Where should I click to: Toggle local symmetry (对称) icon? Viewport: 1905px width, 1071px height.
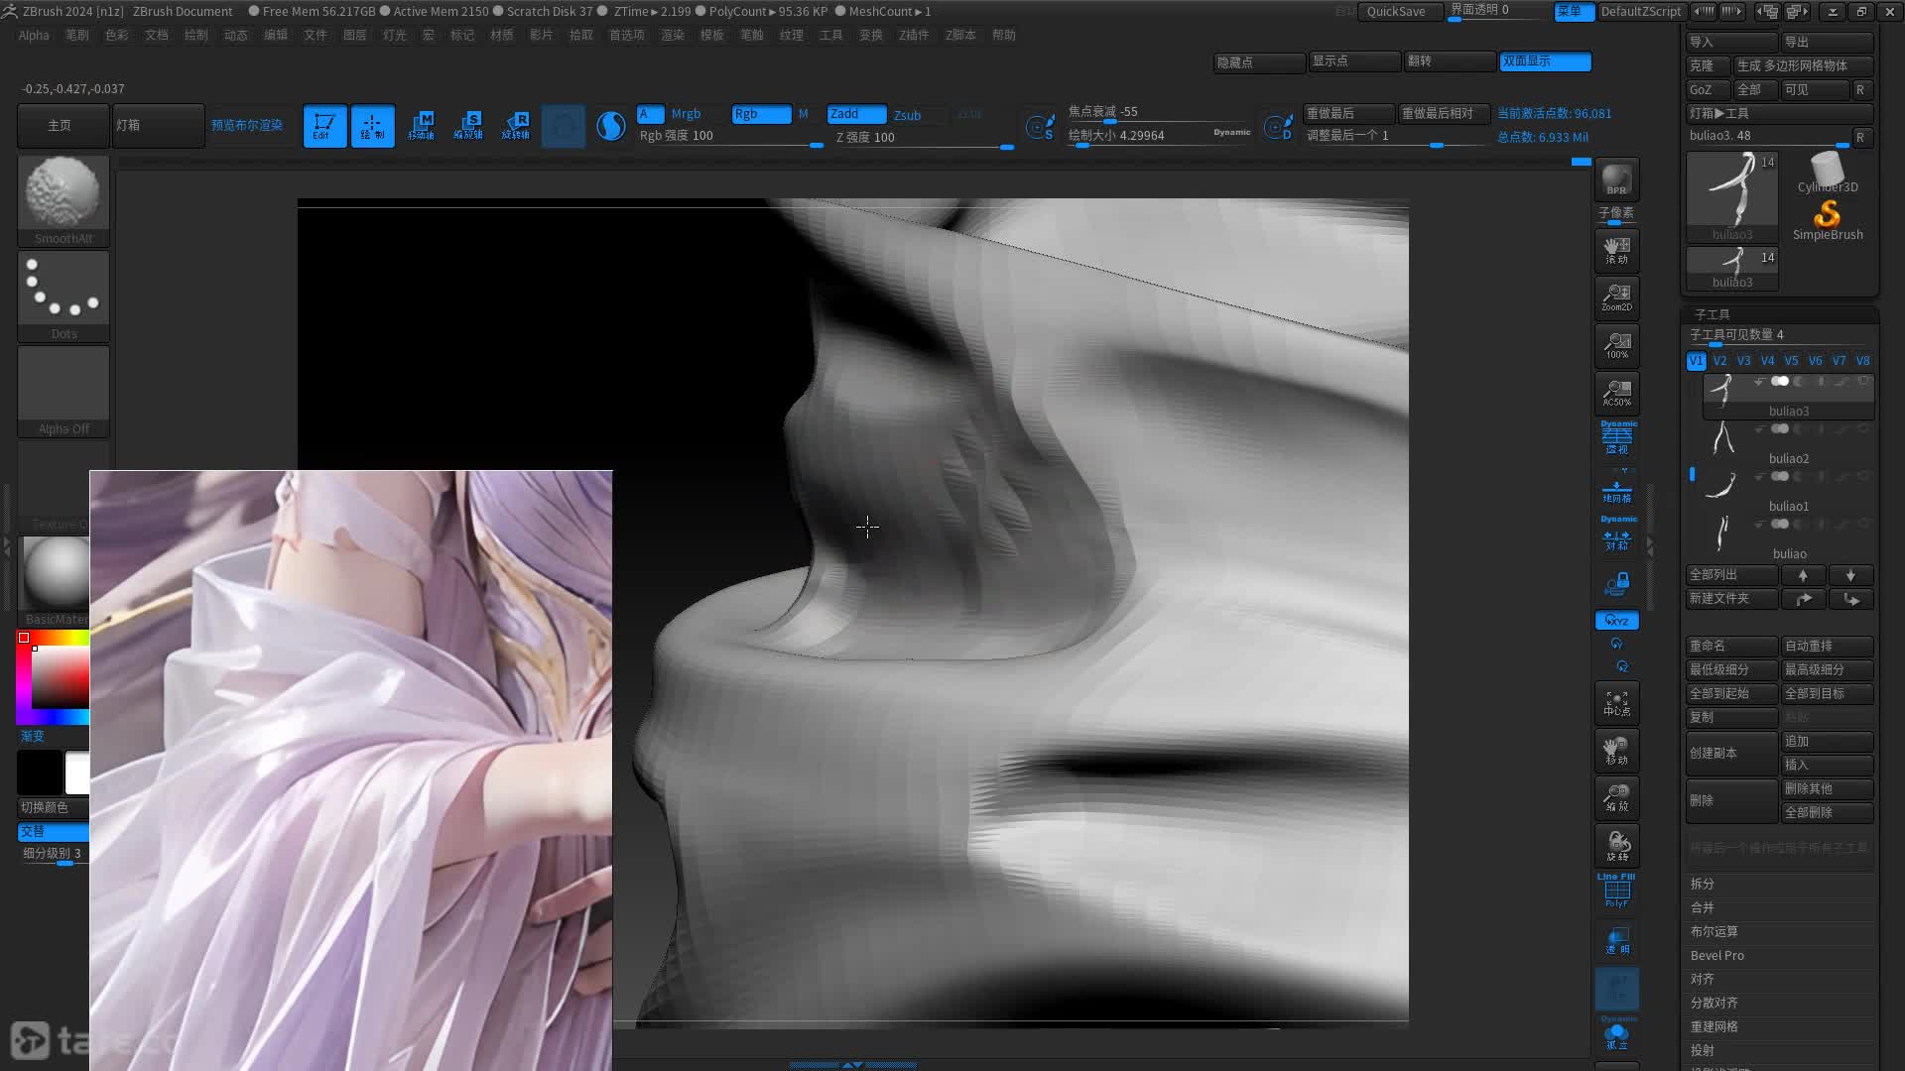coord(1617,535)
